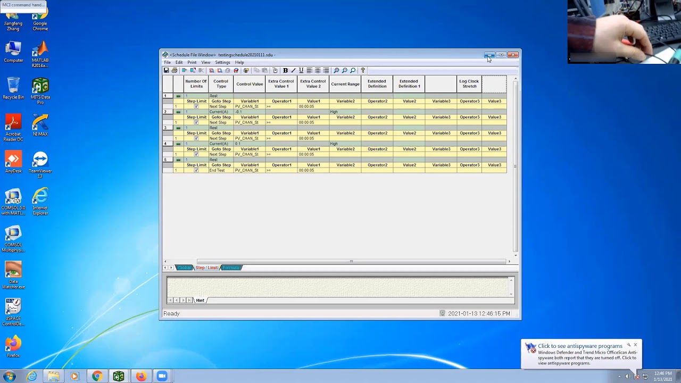Select the Step / Limit tab
This screenshot has width=681, height=383.
pyautogui.click(x=206, y=268)
